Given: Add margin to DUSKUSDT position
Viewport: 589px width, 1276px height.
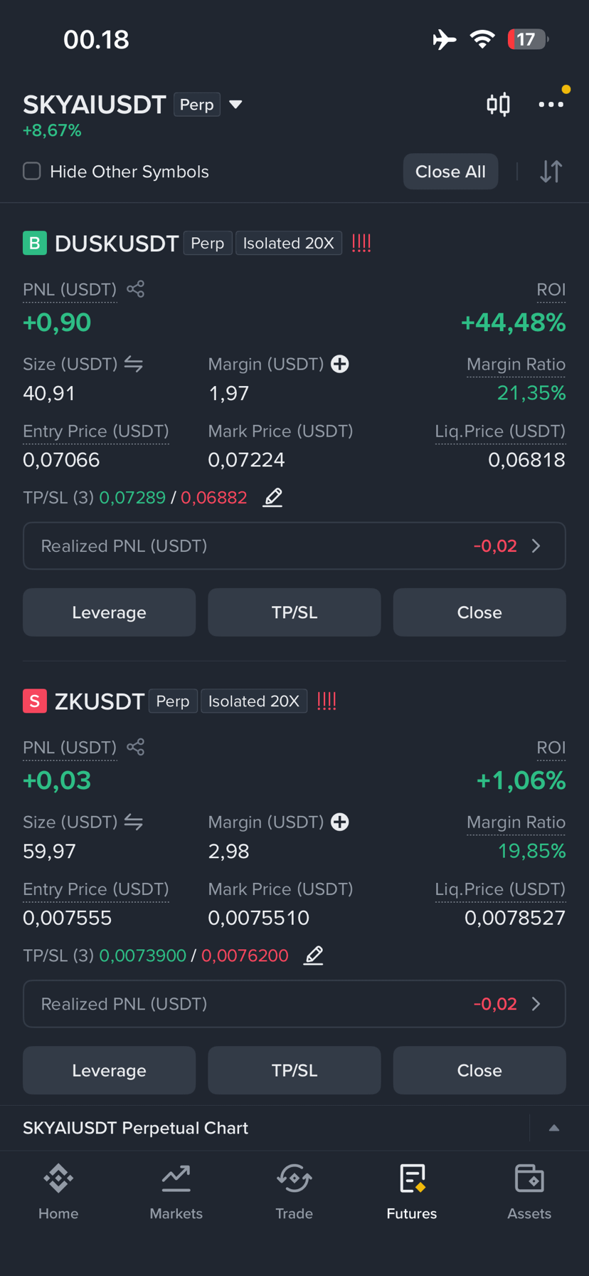Looking at the screenshot, I should click(340, 364).
